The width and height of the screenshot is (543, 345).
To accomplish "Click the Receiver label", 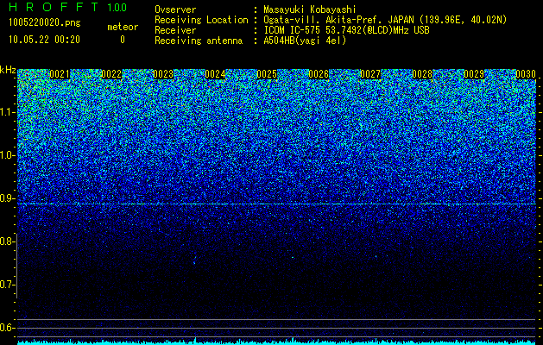I will pyautogui.click(x=175, y=30).
